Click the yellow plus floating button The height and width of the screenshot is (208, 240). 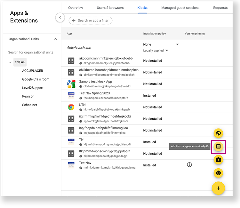(218, 188)
